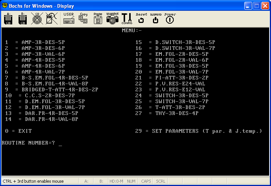This screenshot has width=271, height=186.
Task: Click line 7 B-S.EM.FOL-4R-DES-5P
Action: [x=47, y=78]
